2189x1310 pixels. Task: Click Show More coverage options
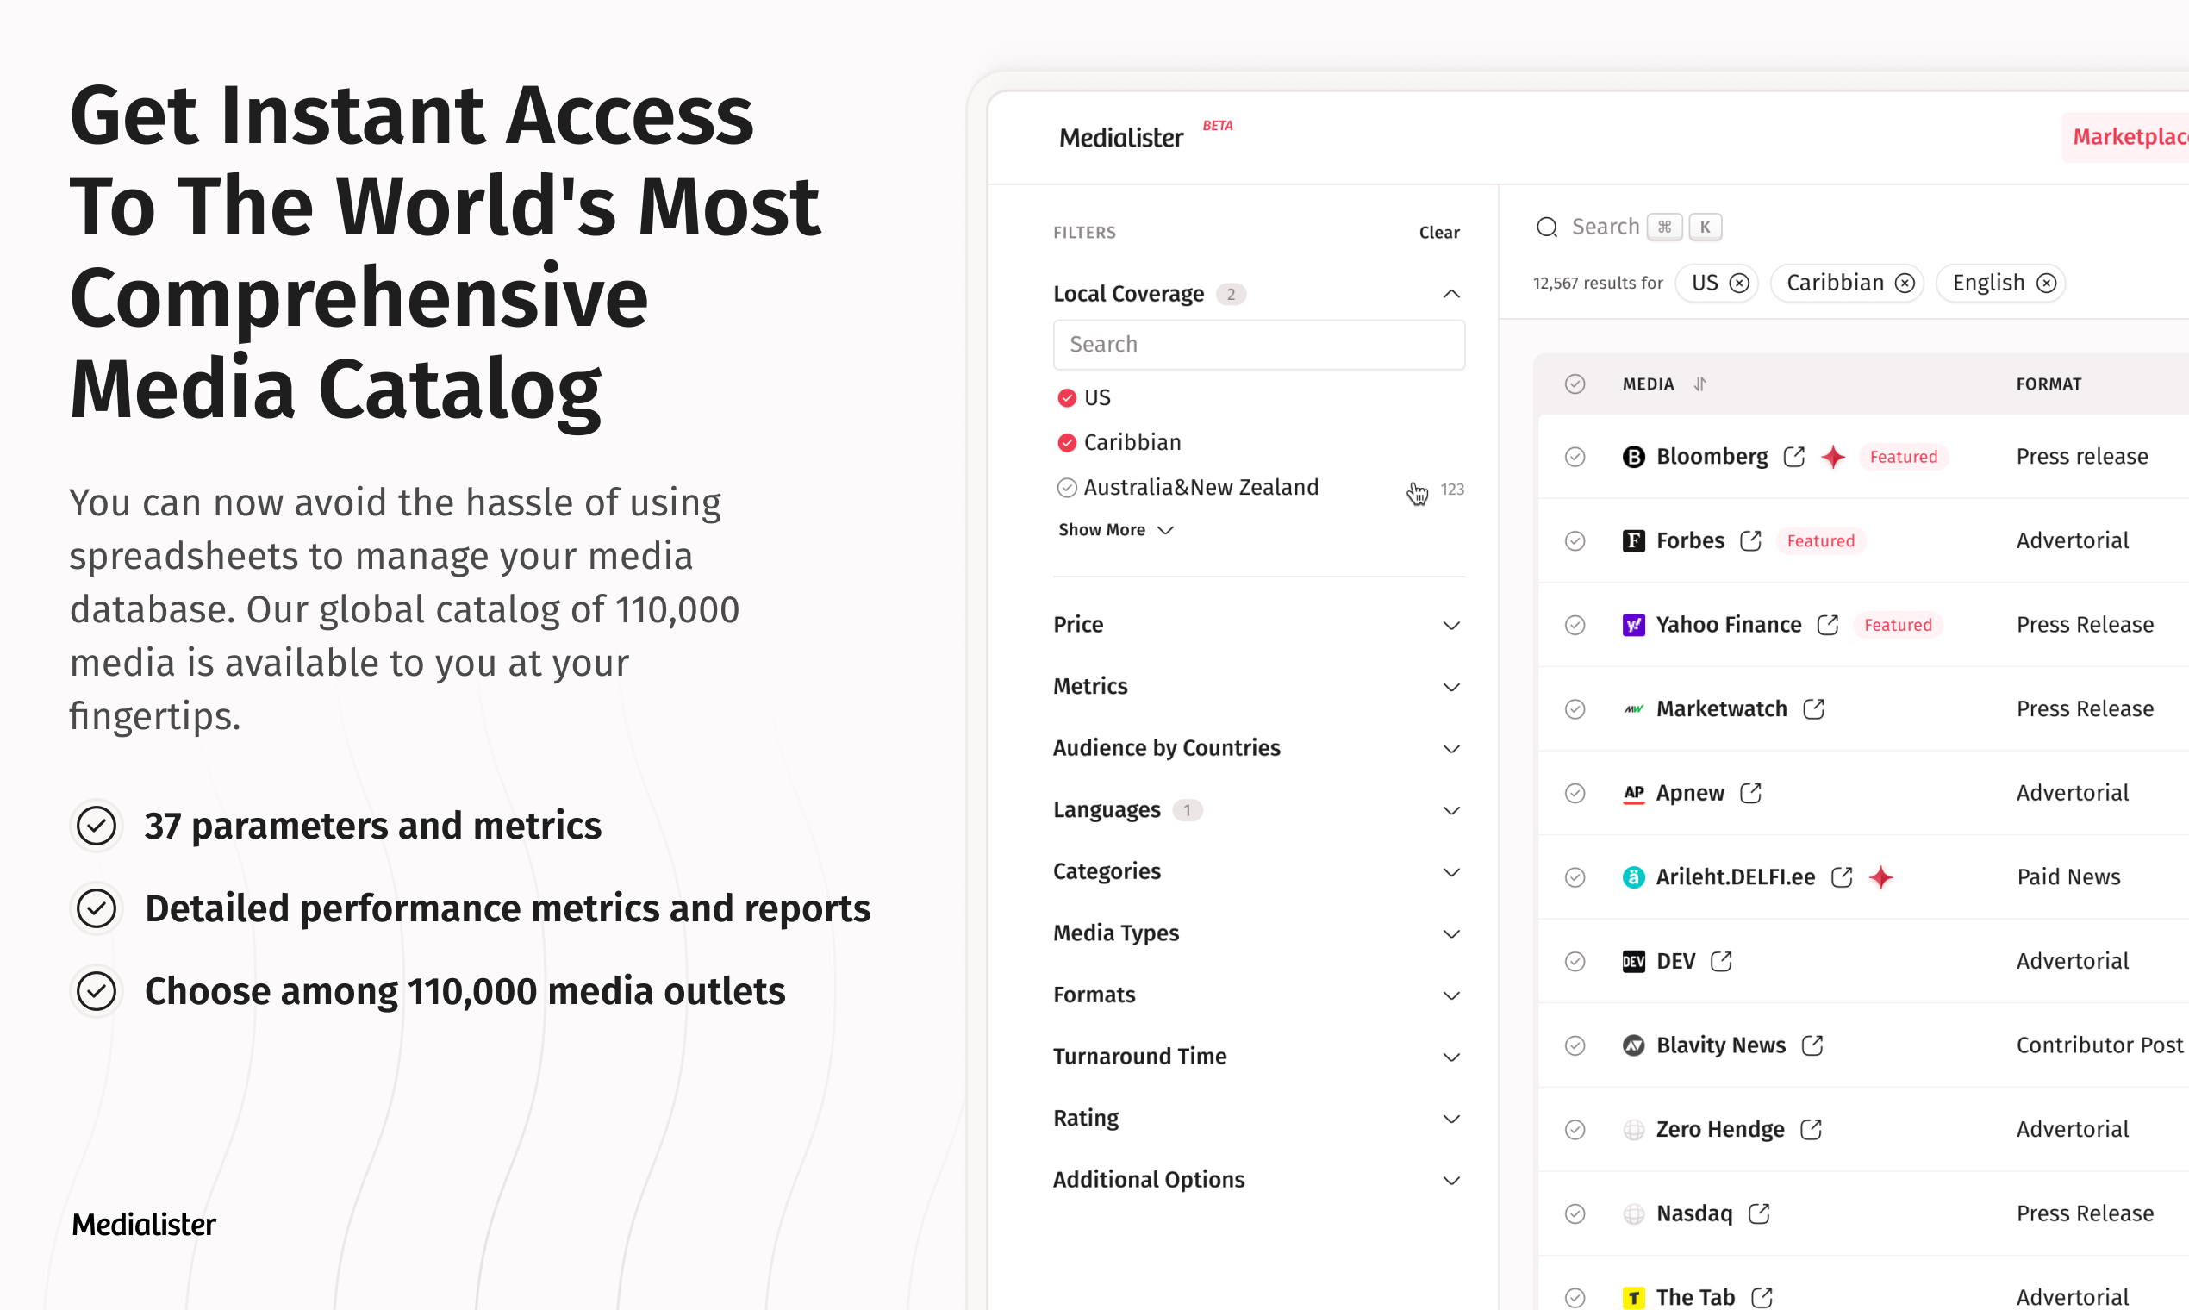point(1116,530)
